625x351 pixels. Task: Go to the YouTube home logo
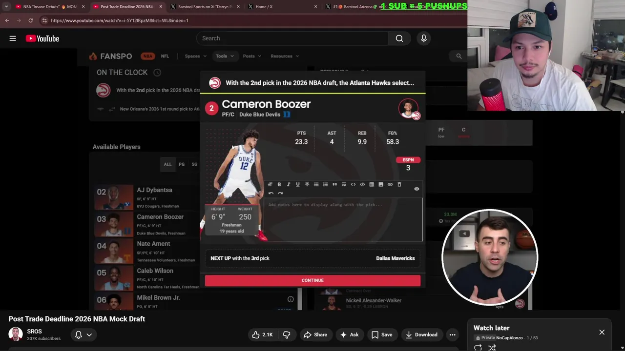(42, 39)
